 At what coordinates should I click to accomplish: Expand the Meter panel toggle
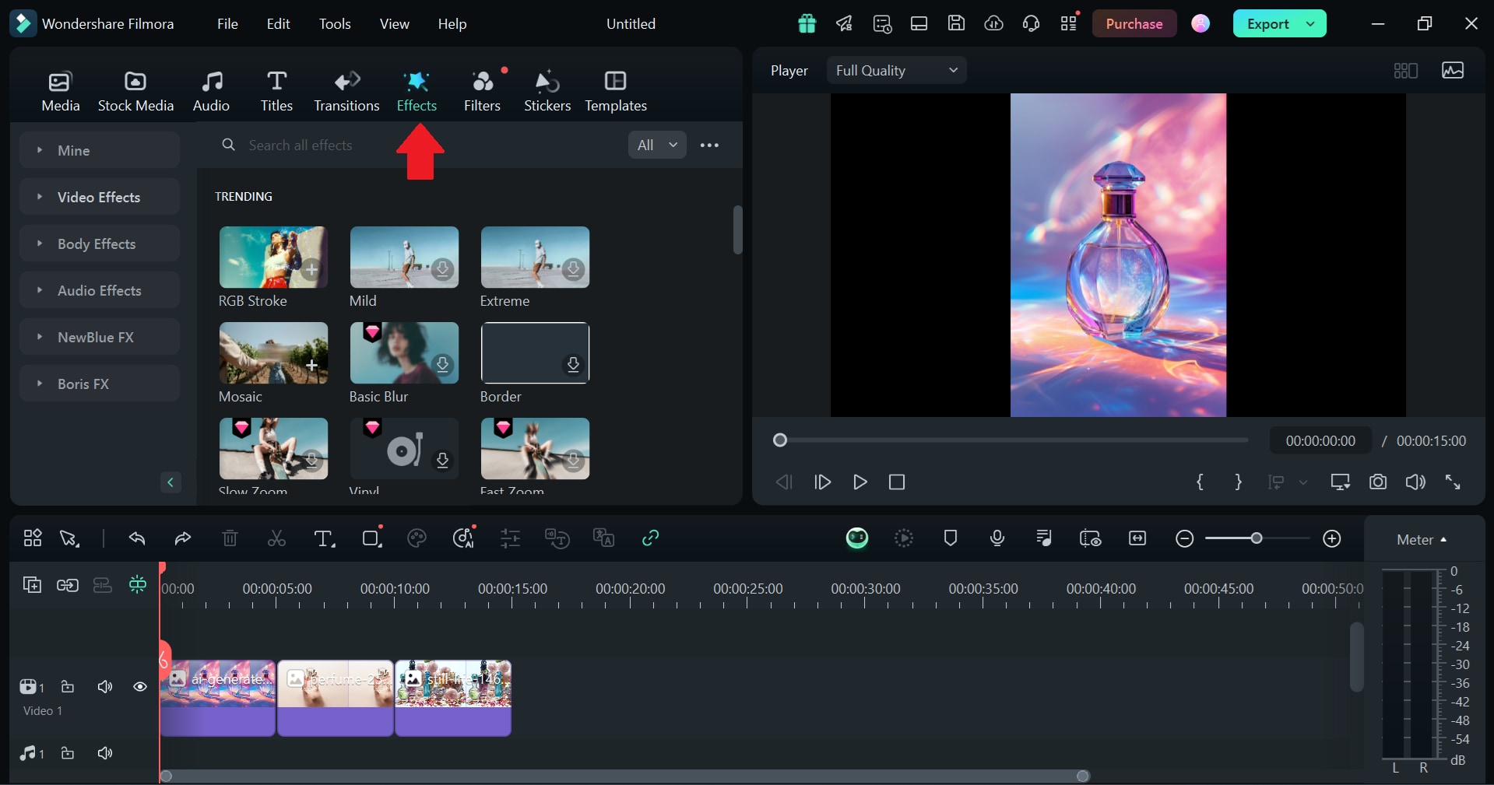tap(1422, 539)
